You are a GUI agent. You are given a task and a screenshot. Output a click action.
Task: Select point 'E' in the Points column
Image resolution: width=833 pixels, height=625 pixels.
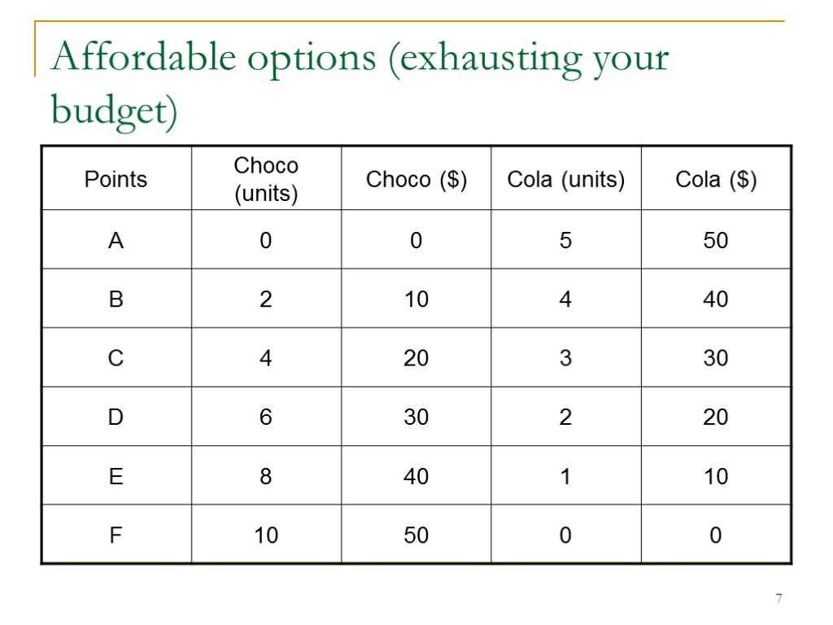click(x=116, y=476)
